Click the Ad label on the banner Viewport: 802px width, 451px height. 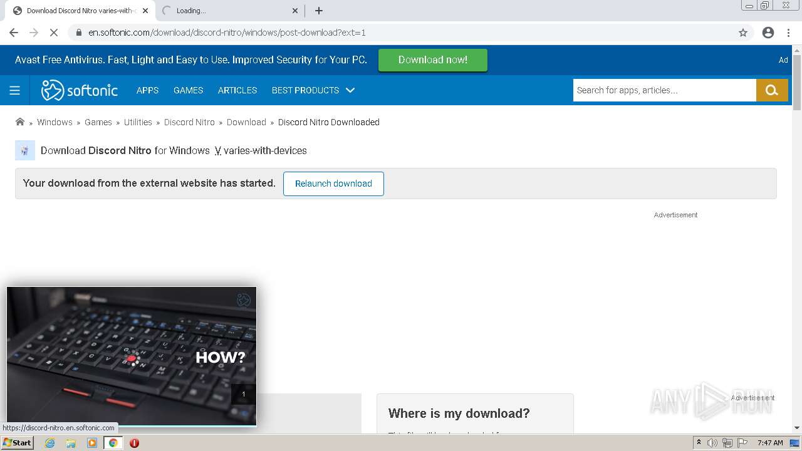click(783, 60)
